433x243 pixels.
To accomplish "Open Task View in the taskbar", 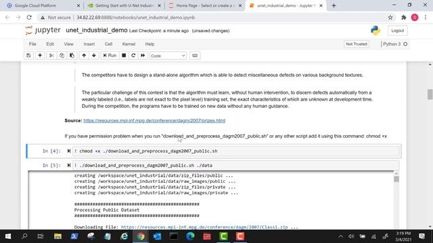I will [x=41, y=236].
